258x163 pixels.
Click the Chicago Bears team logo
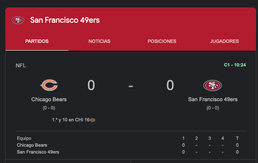tap(49, 85)
